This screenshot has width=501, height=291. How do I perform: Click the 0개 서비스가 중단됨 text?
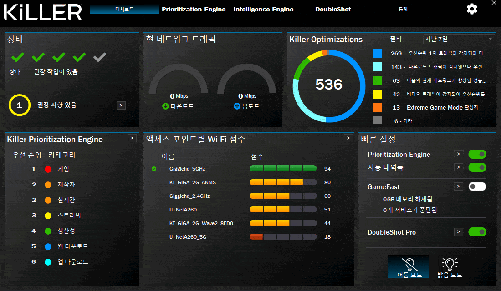[410, 210]
